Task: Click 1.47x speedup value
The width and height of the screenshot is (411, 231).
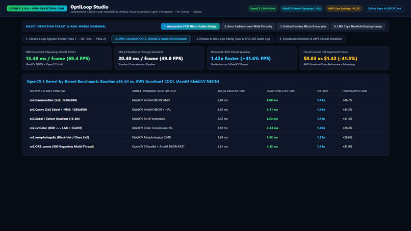Action: pyautogui.click(x=321, y=100)
